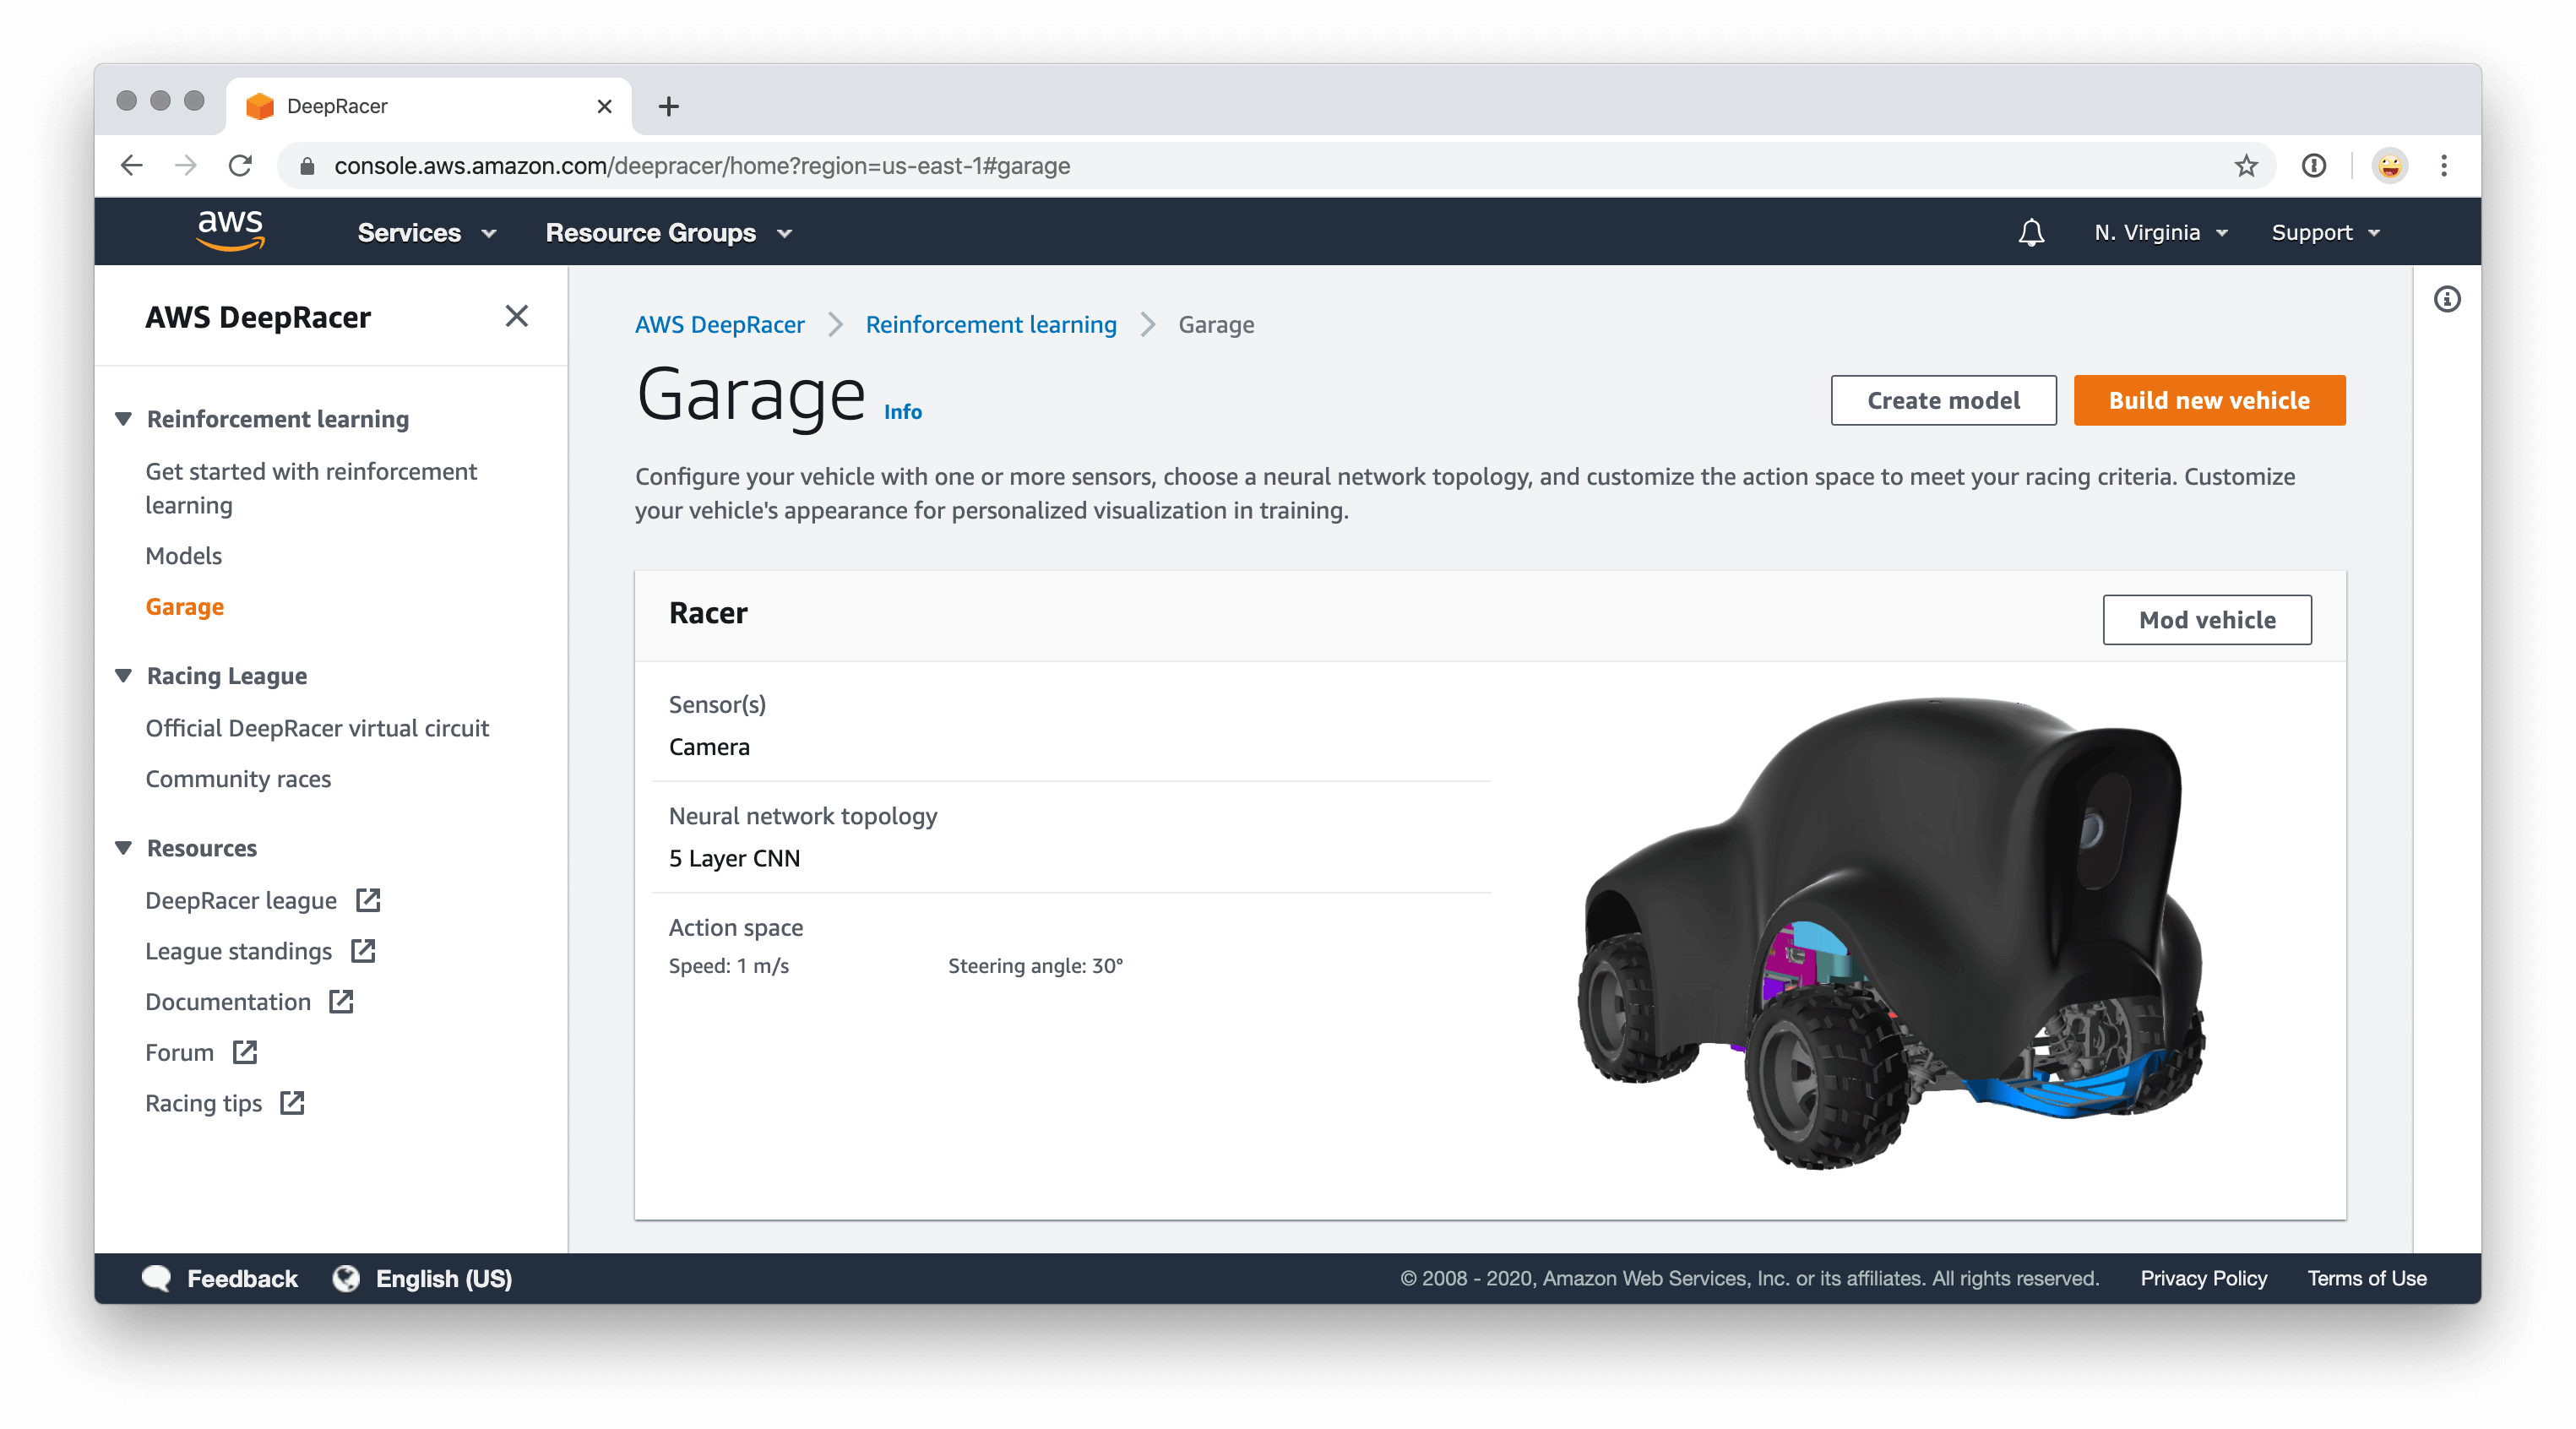Screen dimensions: 2576x1429
Task: Click the browser forward arrow
Action: (186, 165)
